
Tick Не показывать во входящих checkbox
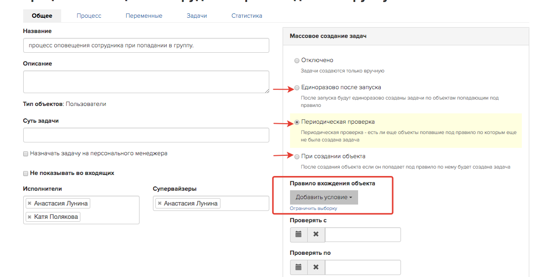[x=26, y=173]
